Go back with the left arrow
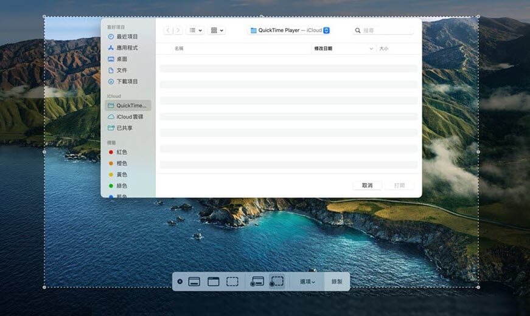The image size is (530, 316). [168, 30]
